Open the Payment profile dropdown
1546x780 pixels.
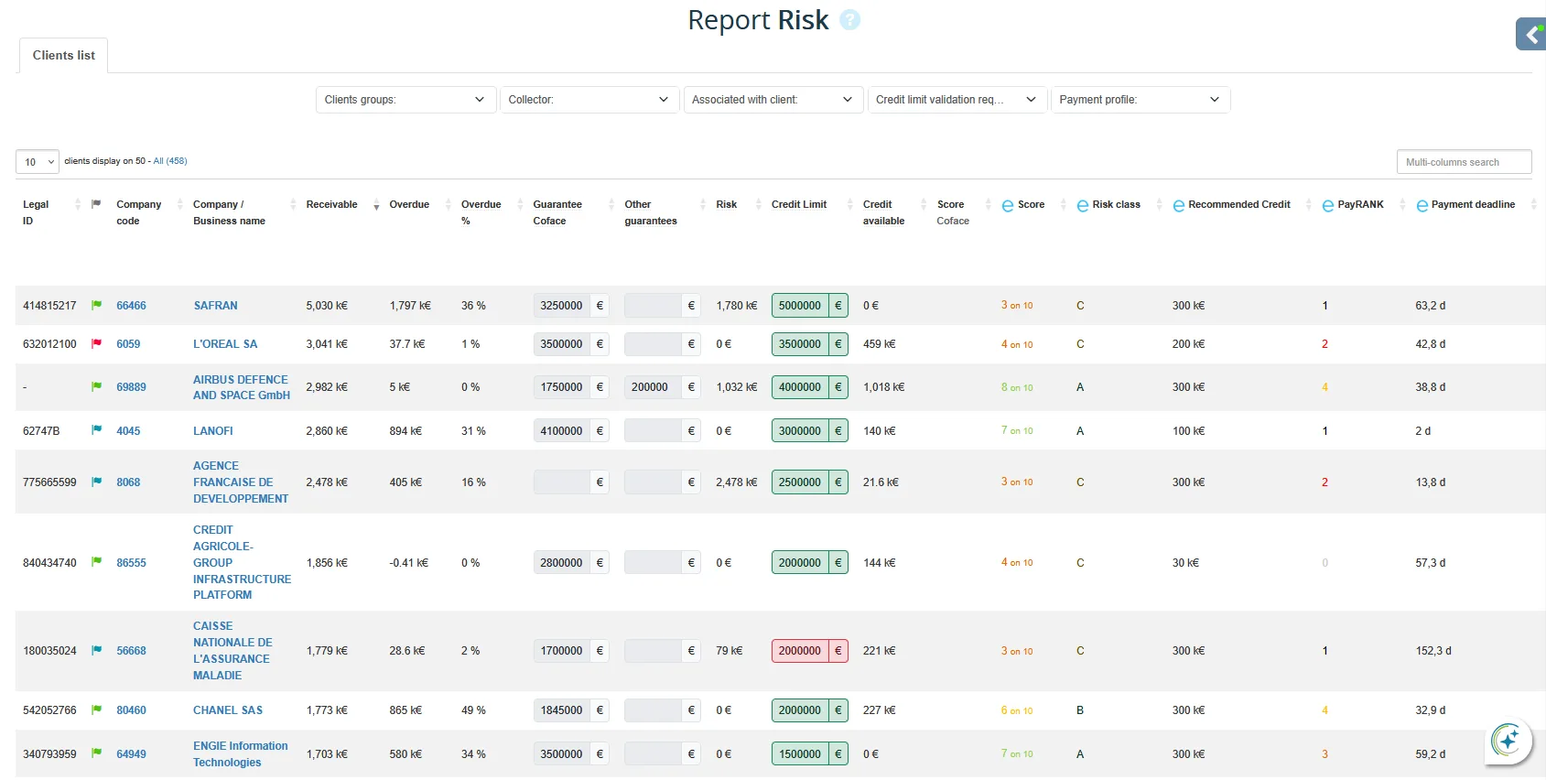point(1141,100)
